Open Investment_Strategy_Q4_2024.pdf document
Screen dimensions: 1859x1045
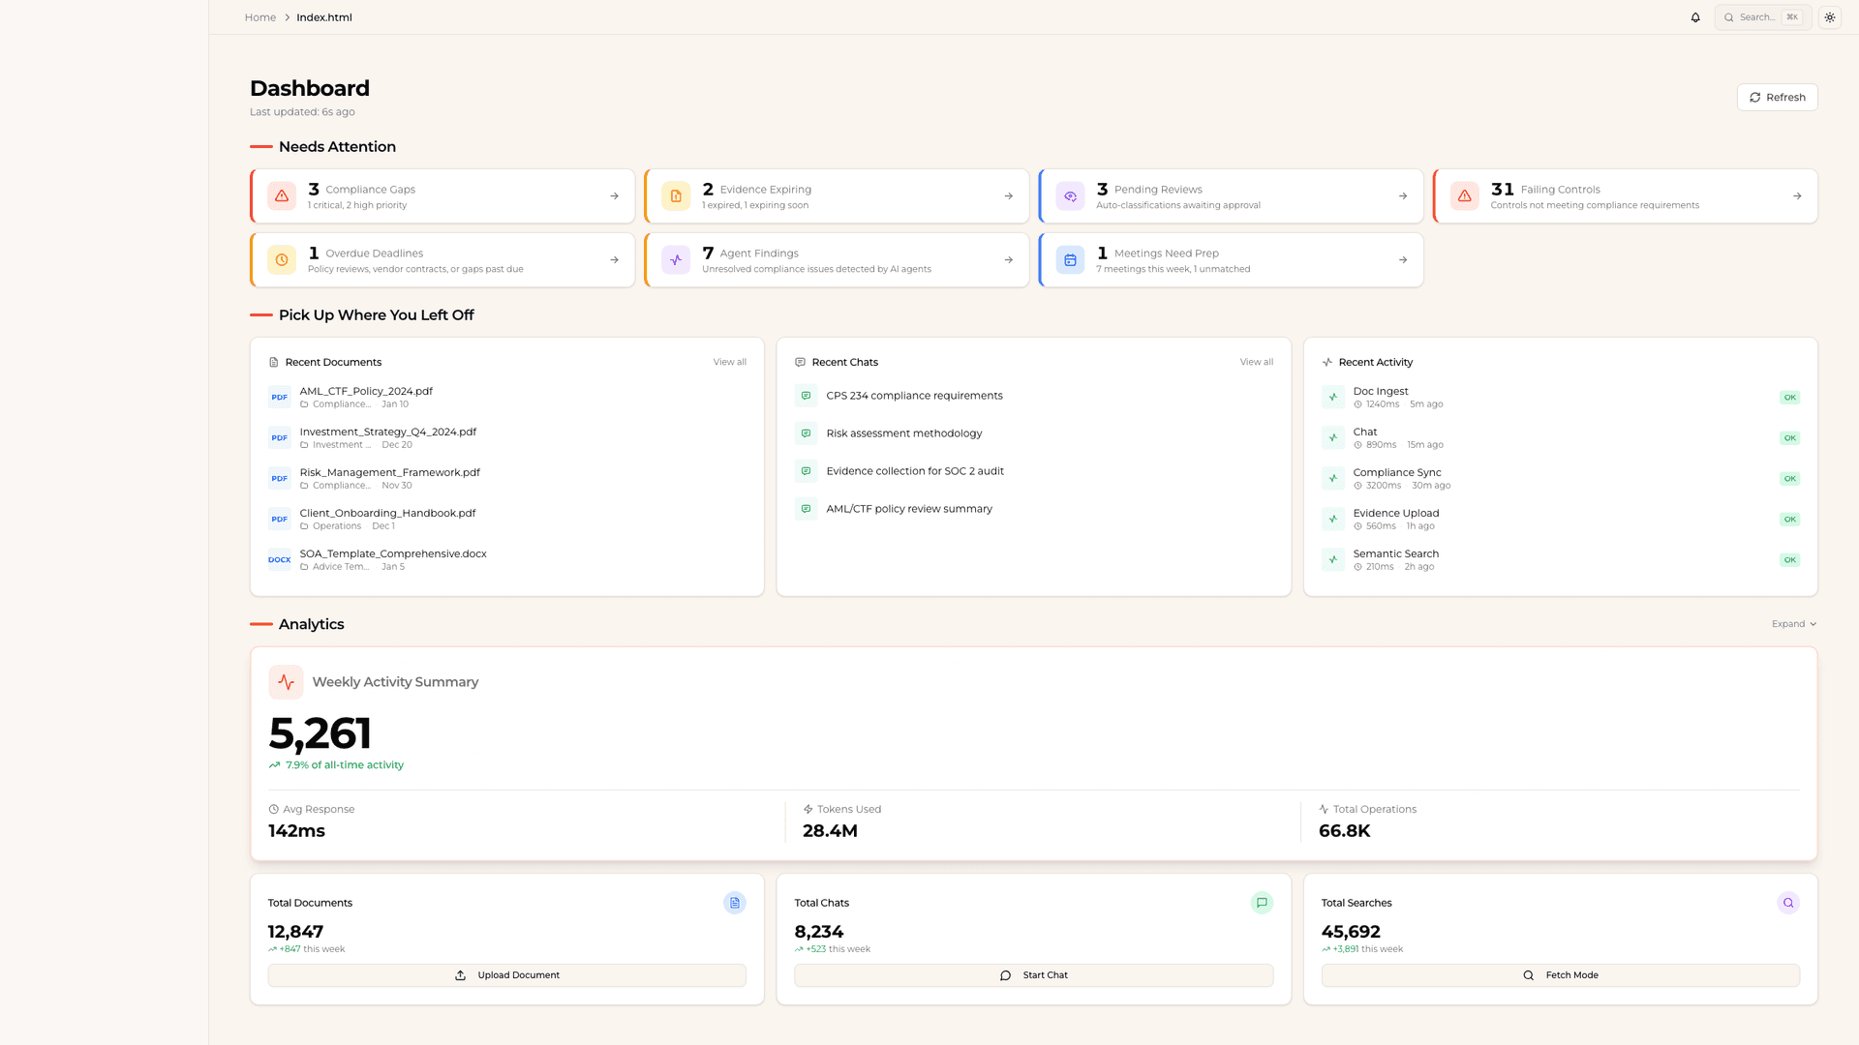click(506, 437)
